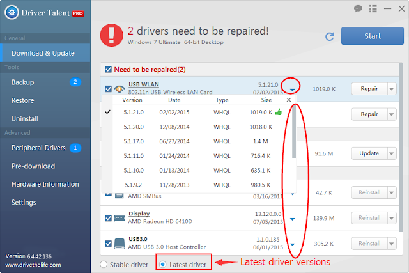The height and width of the screenshot is (273, 409).
Task: Open the dropdown beside AMD SMBus Reinstall
Action: point(392,192)
